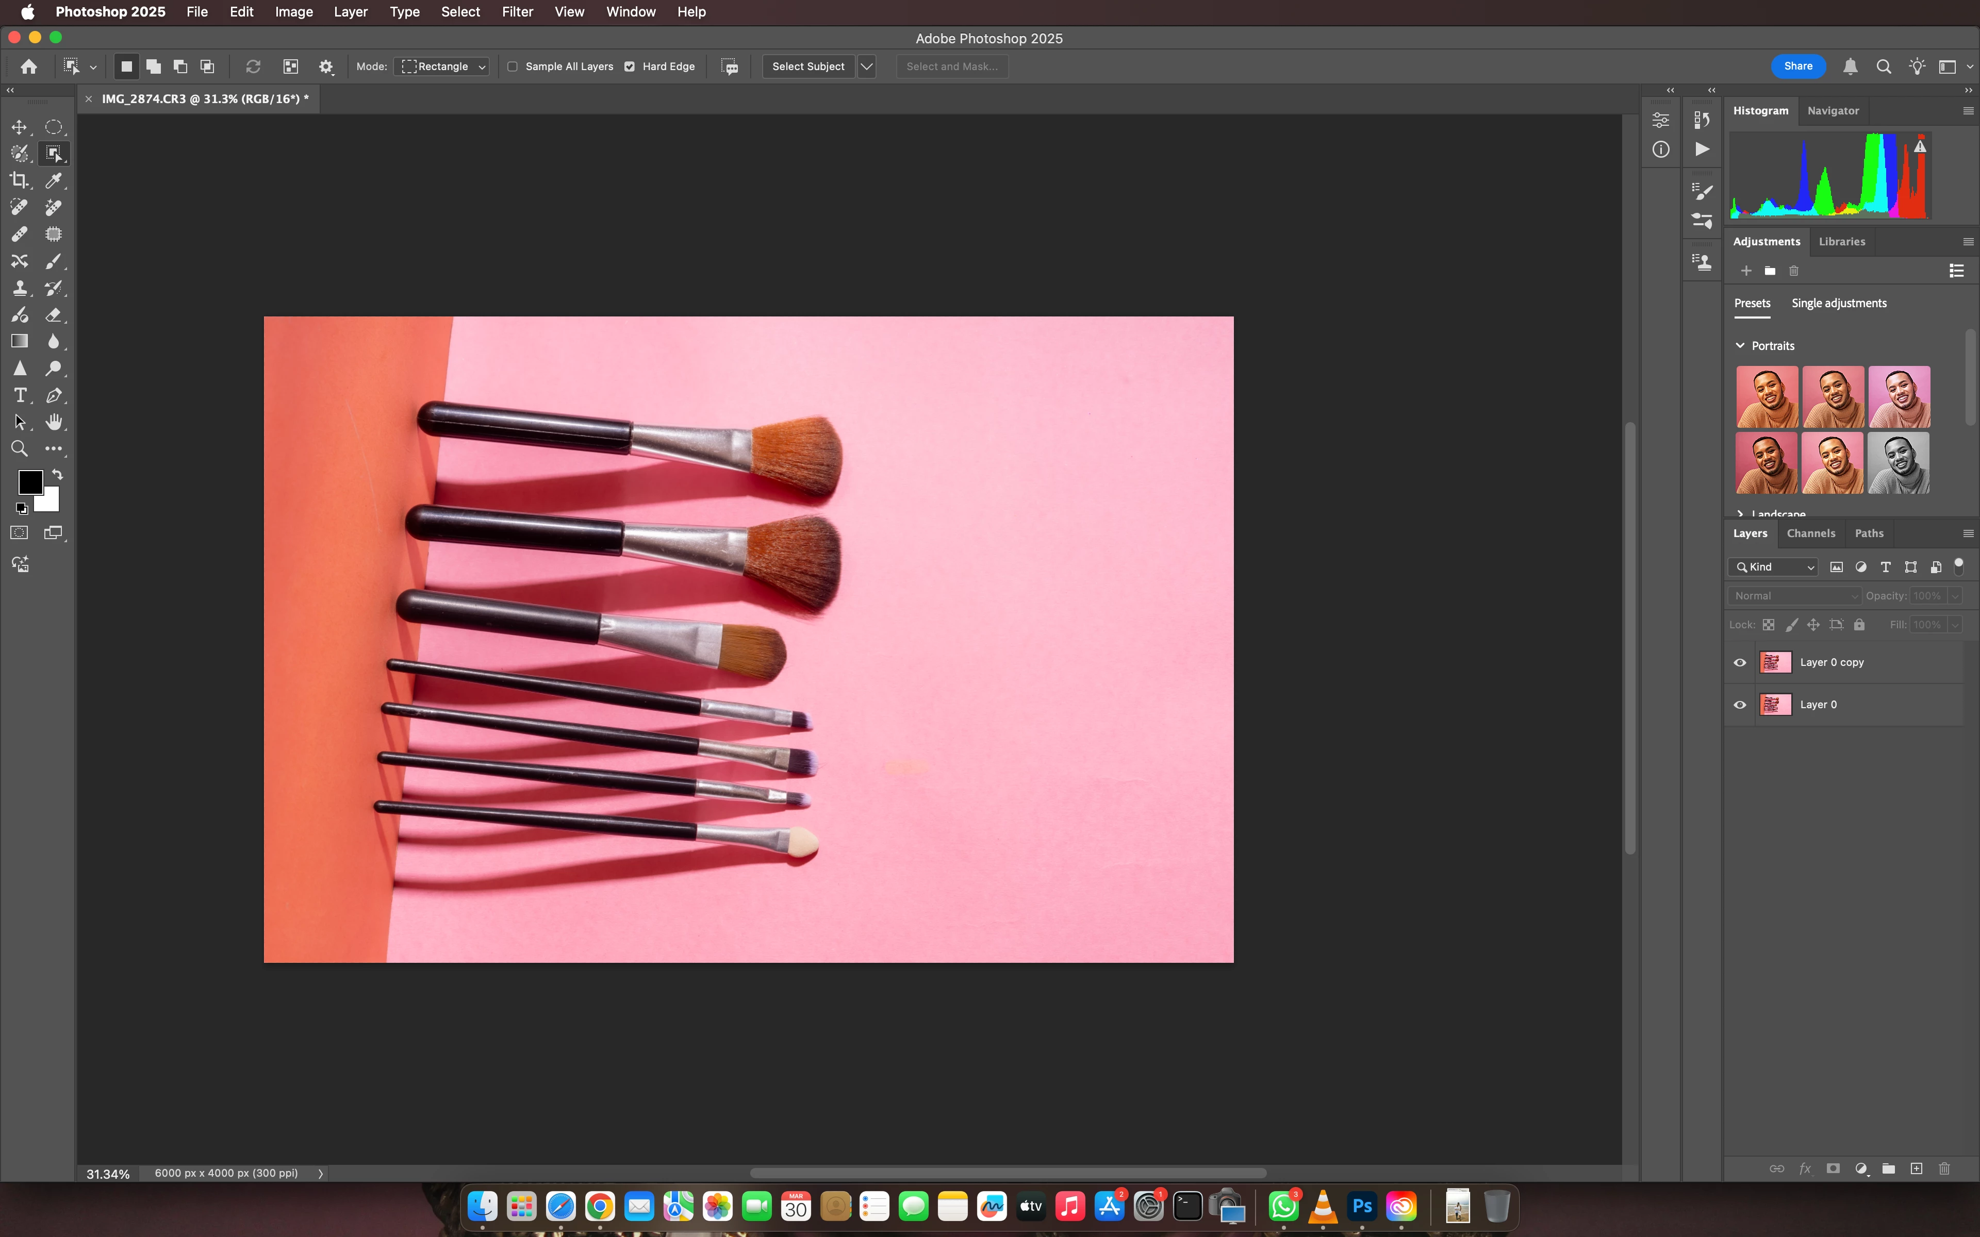Select the Zoom tool in toolbar

(19, 448)
